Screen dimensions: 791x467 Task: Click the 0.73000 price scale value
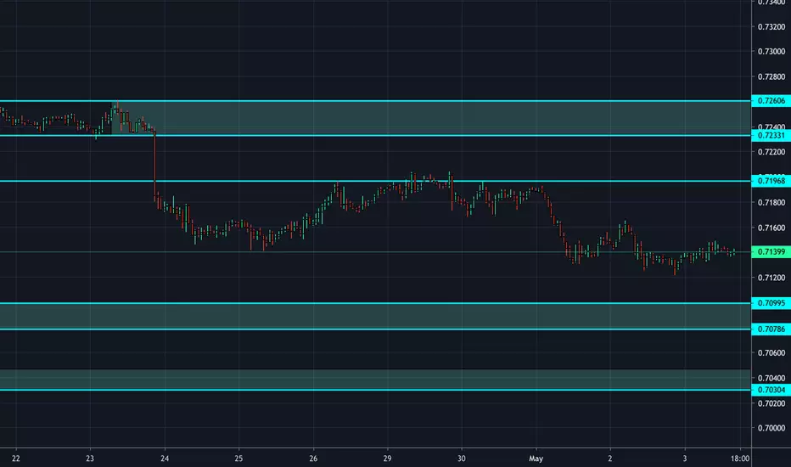pyautogui.click(x=771, y=52)
